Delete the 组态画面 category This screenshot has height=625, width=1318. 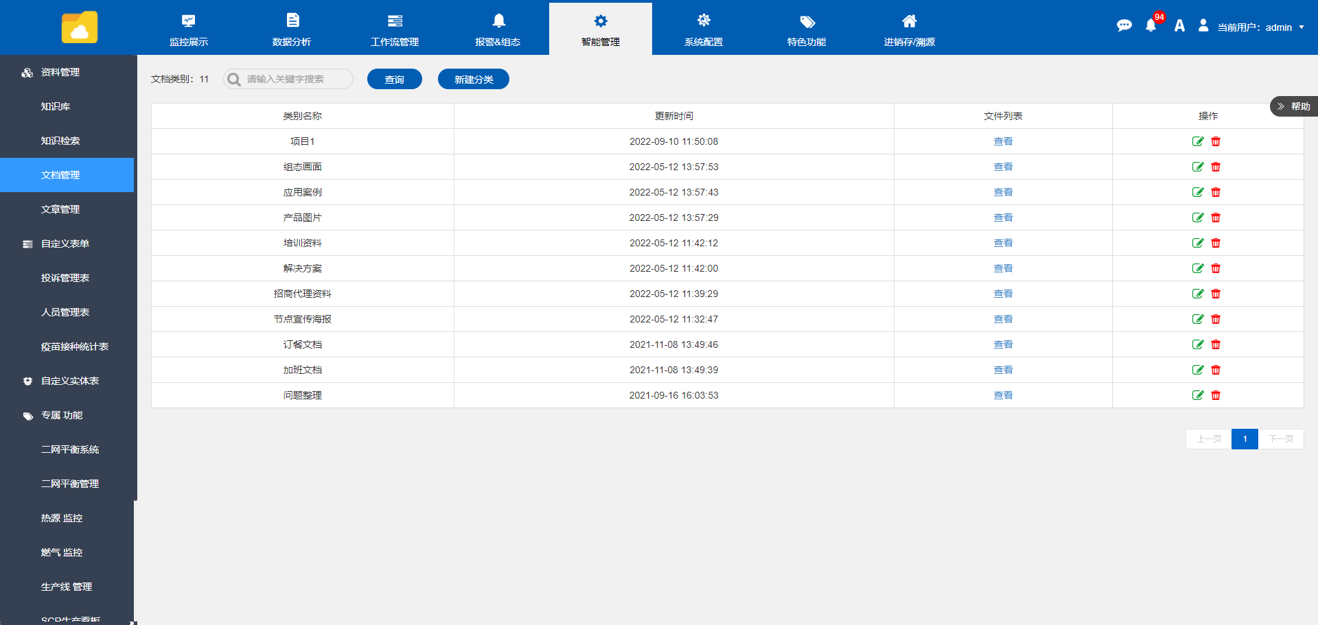pyautogui.click(x=1216, y=167)
